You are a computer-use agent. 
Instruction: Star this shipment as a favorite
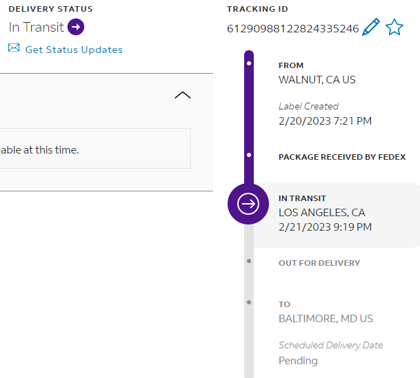pyautogui.click(x=394, y=28)
